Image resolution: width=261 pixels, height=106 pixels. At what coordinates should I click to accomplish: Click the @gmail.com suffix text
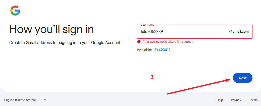(x=239, y=31)
